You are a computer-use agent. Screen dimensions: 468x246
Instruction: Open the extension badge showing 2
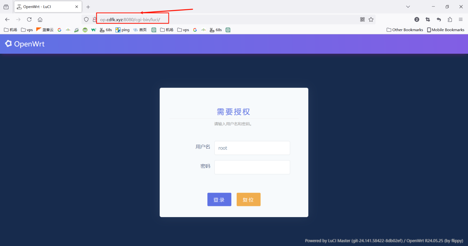[x=417, y=20]
